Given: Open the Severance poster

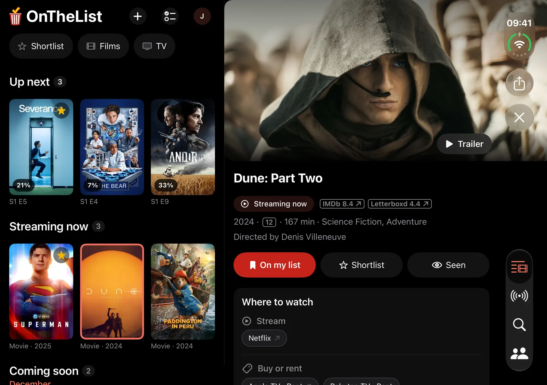Looking at the screenshot, I should coord(41,147).
